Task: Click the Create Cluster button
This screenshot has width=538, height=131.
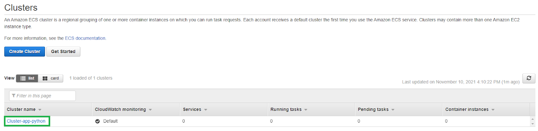Action: (x=25, y=51)
